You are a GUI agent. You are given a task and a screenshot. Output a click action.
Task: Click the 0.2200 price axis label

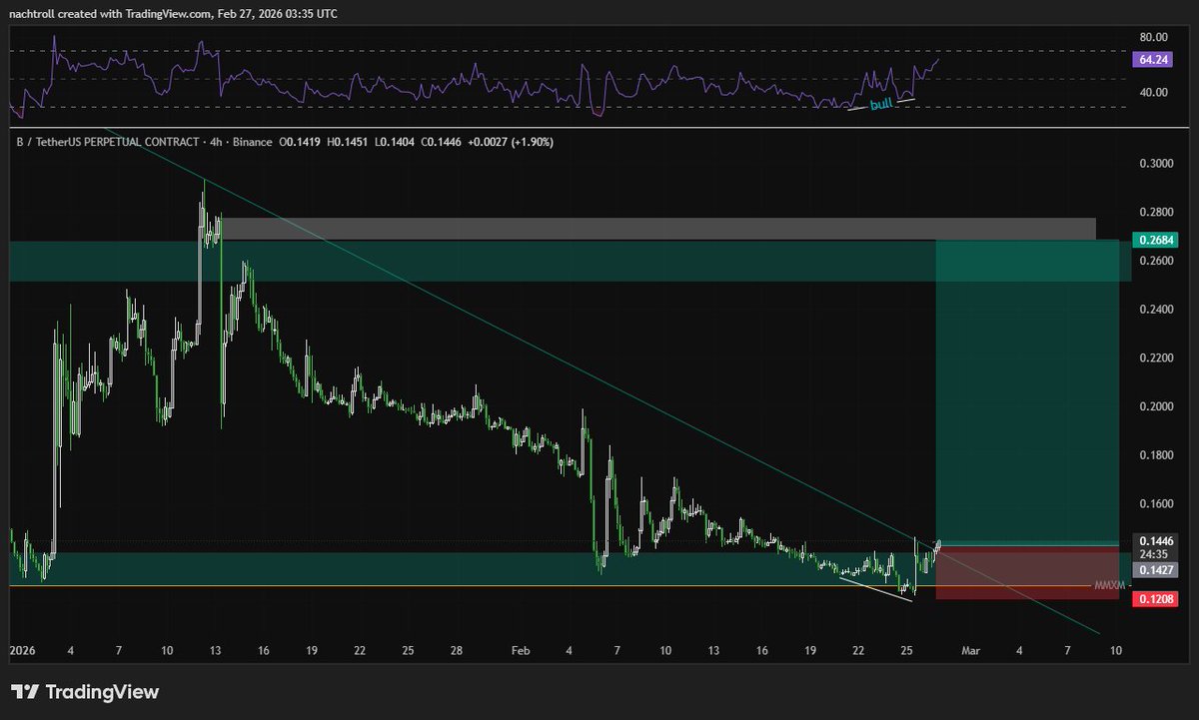click(1154, 358)
